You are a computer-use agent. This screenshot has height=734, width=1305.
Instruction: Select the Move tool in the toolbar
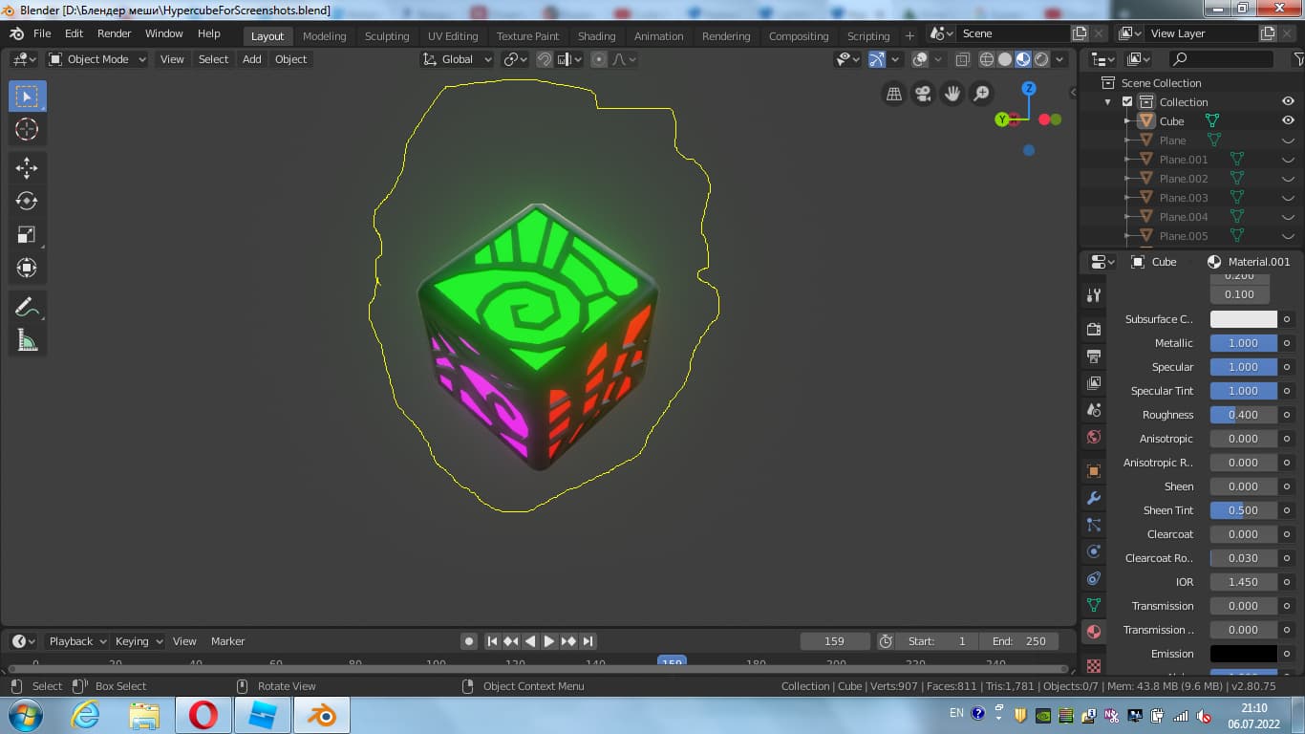27,168
